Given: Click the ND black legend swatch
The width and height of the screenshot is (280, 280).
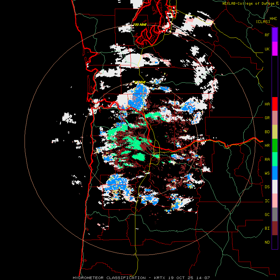Looking at the screenshot, I should pos(275,242).
